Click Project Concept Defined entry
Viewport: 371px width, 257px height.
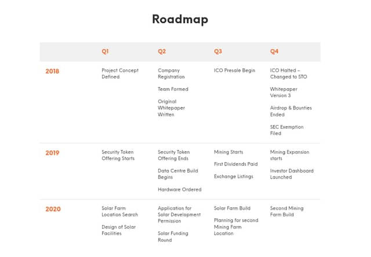[x=120, y=74]
